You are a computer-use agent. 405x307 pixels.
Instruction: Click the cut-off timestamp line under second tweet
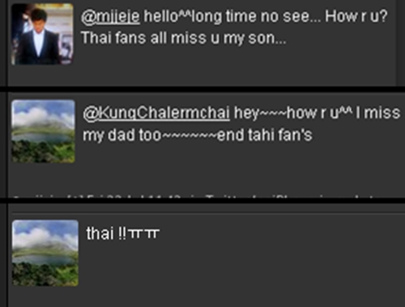(194, 196)
